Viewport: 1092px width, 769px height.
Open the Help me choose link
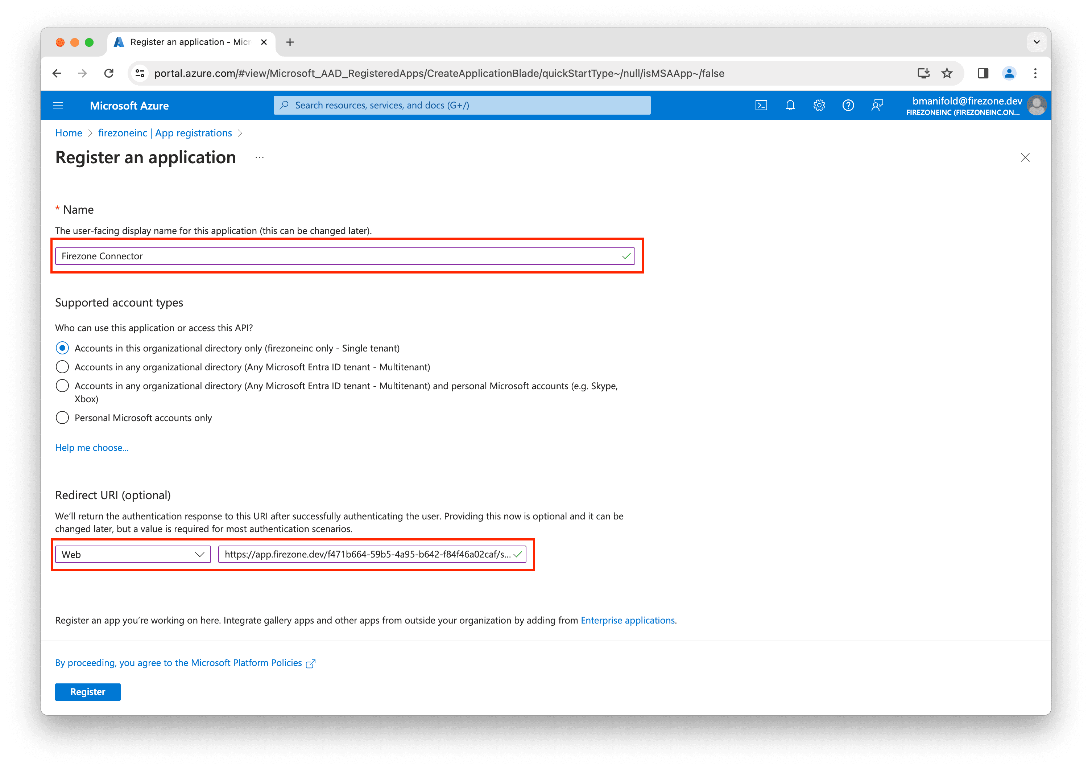coord(92,447)
